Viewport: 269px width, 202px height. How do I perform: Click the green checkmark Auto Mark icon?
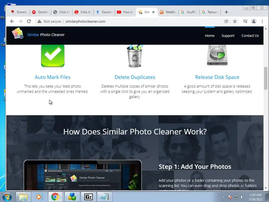(x=53, y=56)
